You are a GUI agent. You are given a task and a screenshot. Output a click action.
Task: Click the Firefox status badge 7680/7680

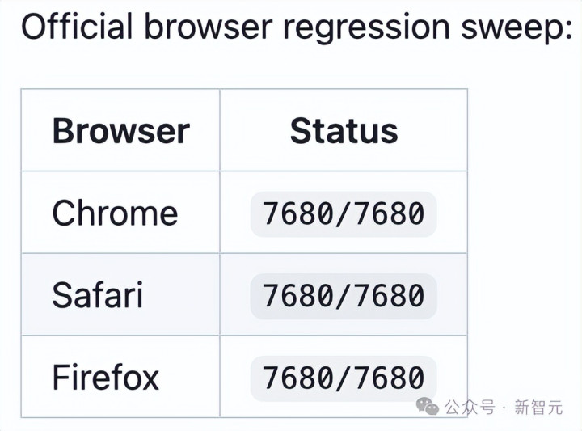[344, 378]
